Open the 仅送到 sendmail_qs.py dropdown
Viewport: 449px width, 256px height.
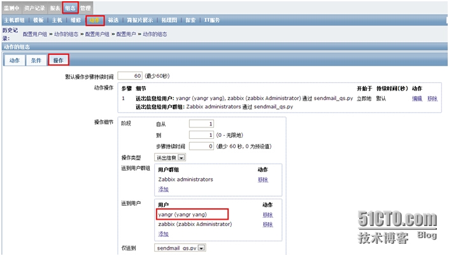(180, 248)
